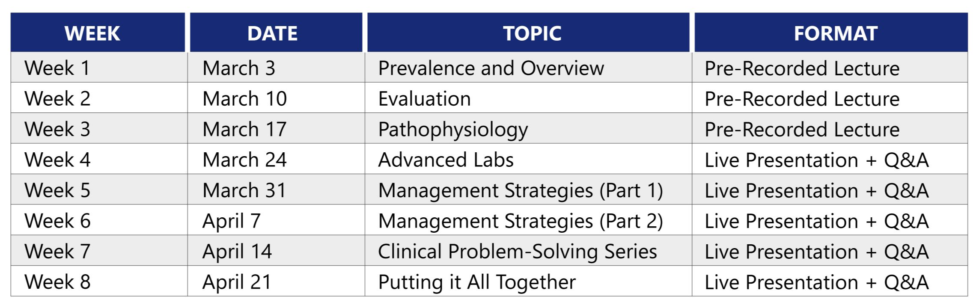The width and height of the screenshot is (979, 308).
Task: Click the DATE column header
Action: click(276, 33)
